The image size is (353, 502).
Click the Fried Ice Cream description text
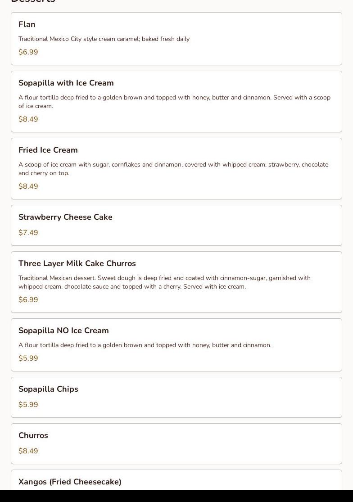(173, 169)
